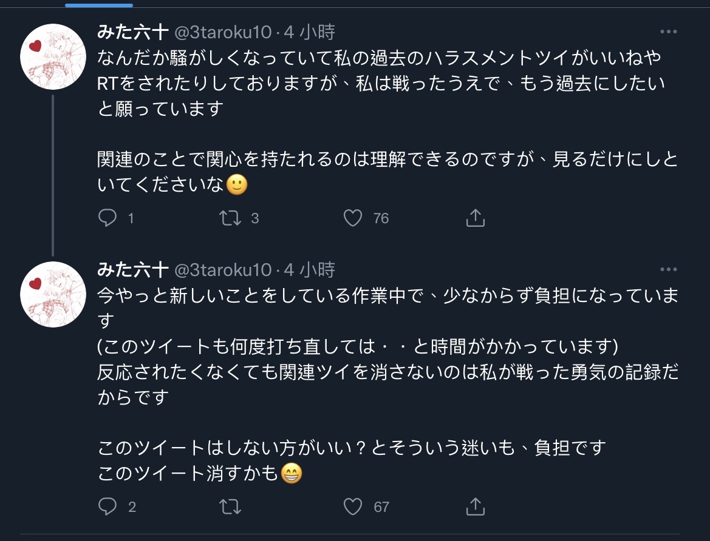Retweet the first tweet with 3 retweets
Viewport: 710px width, 541px height.
coord(230,218)
